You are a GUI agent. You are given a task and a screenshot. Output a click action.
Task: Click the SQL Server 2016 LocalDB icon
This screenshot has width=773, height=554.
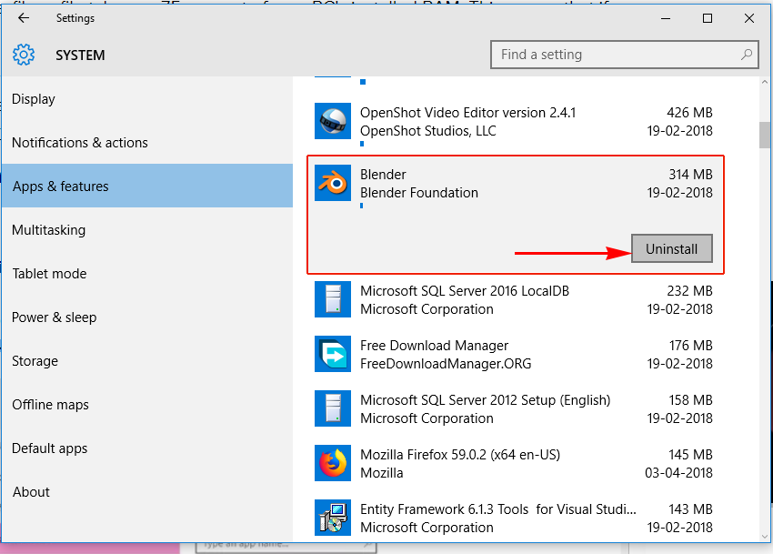(333, 299)
